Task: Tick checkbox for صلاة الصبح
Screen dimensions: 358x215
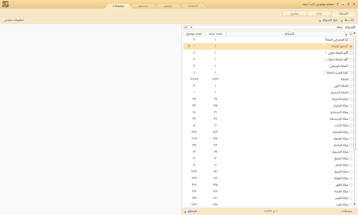Action: (351, 172)
